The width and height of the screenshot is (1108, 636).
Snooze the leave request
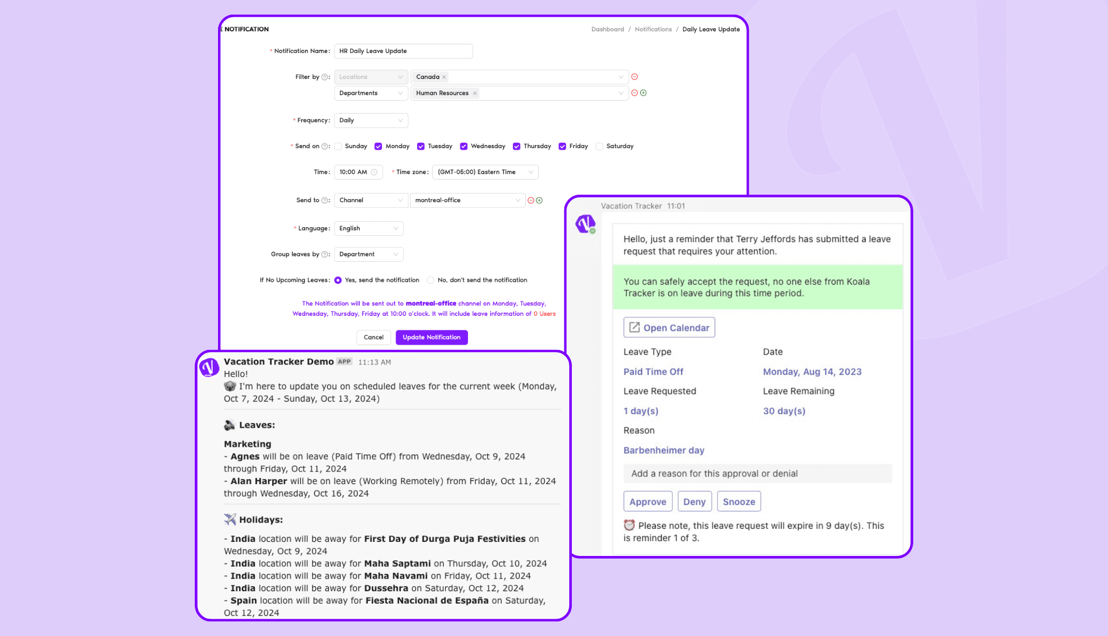pyautogui.click(x=739, y=502)
